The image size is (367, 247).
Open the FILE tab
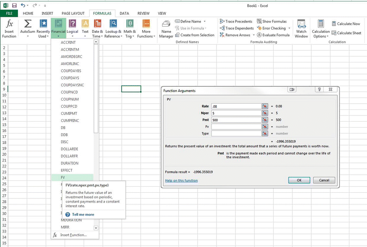click(9, 13)
